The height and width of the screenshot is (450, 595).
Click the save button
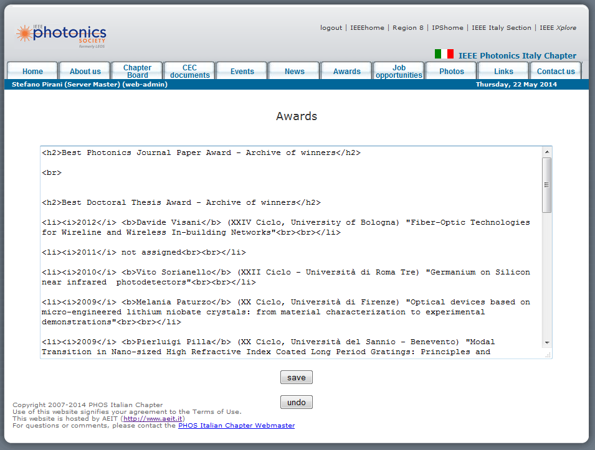point(297,377)
